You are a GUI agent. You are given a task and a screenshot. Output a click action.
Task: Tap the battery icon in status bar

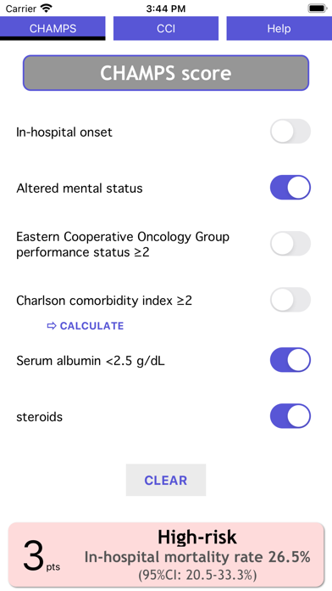pyautogui.click(x=318, y=8)
